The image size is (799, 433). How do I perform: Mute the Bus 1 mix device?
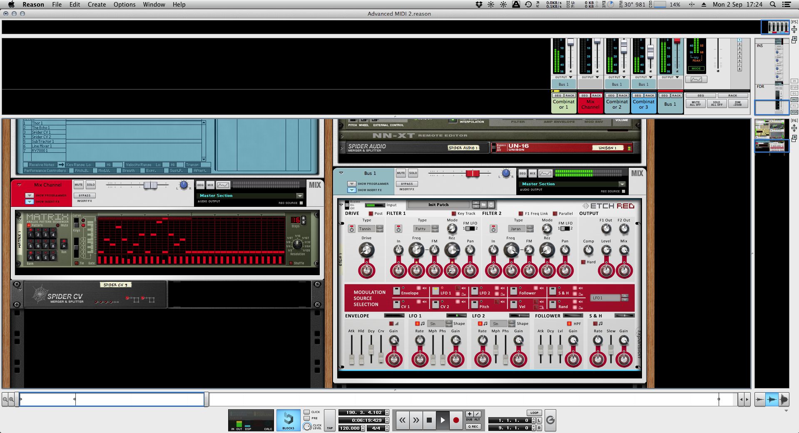click(401, 173)
